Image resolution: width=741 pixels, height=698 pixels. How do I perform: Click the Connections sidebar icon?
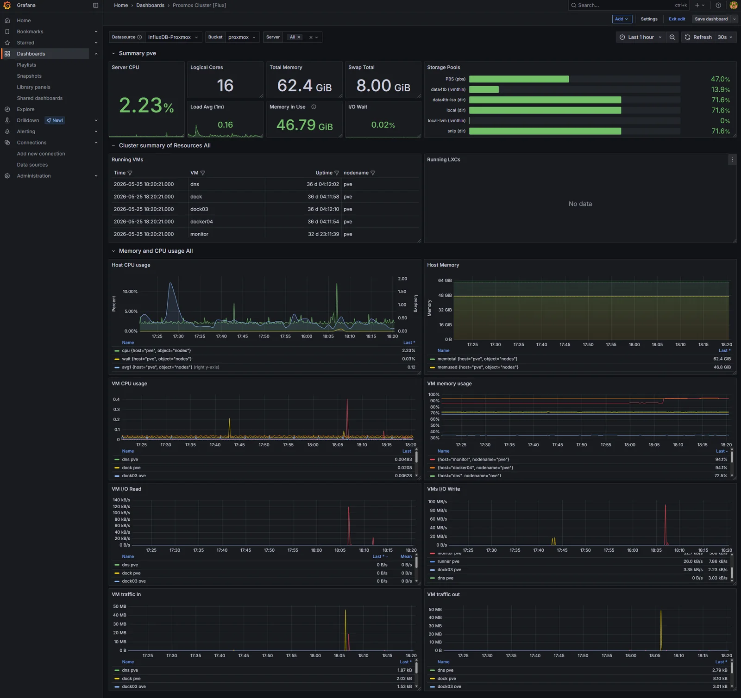(x=7, y=143)
